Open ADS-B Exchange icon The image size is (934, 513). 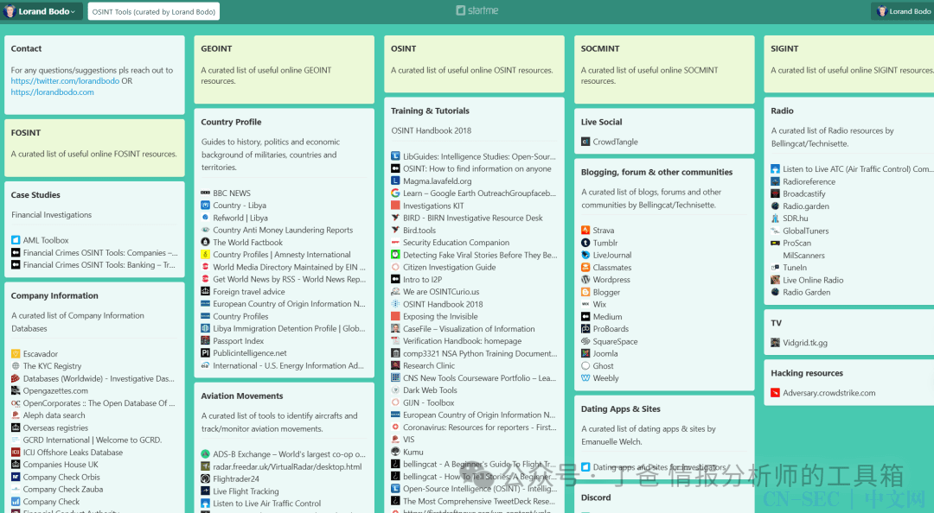206,454
